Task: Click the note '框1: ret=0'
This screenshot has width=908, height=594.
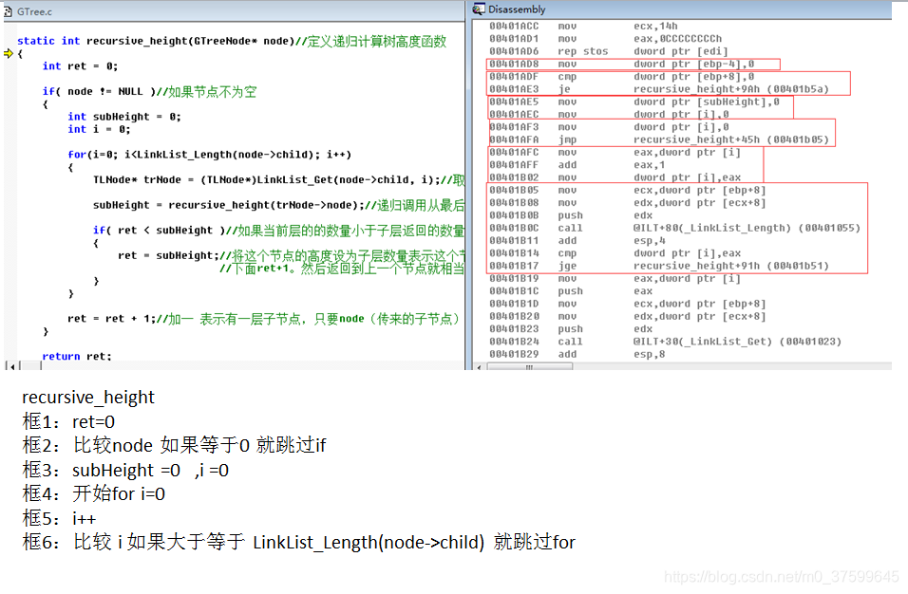Action: (68, 421)
